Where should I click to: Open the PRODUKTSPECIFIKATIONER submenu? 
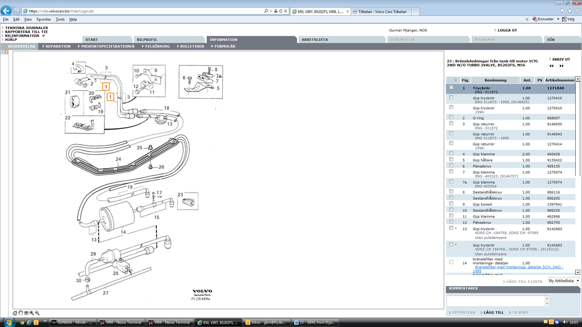click(x=106, y=47)
